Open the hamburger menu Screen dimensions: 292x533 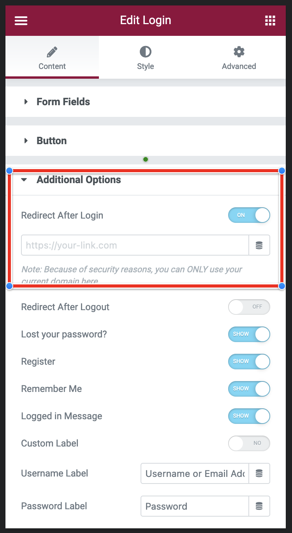tap(21, 20)
